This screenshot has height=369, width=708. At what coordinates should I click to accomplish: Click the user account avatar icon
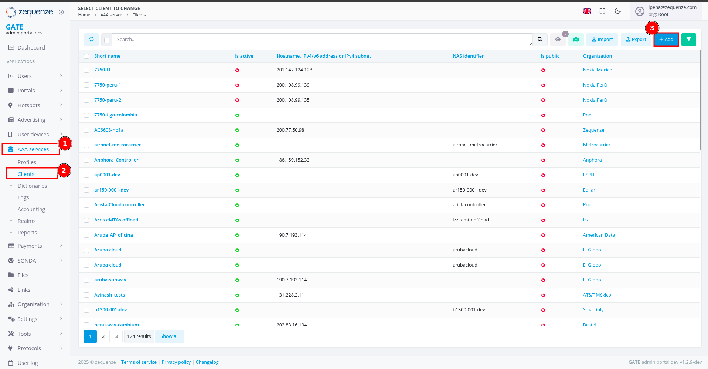coord(640,11)
